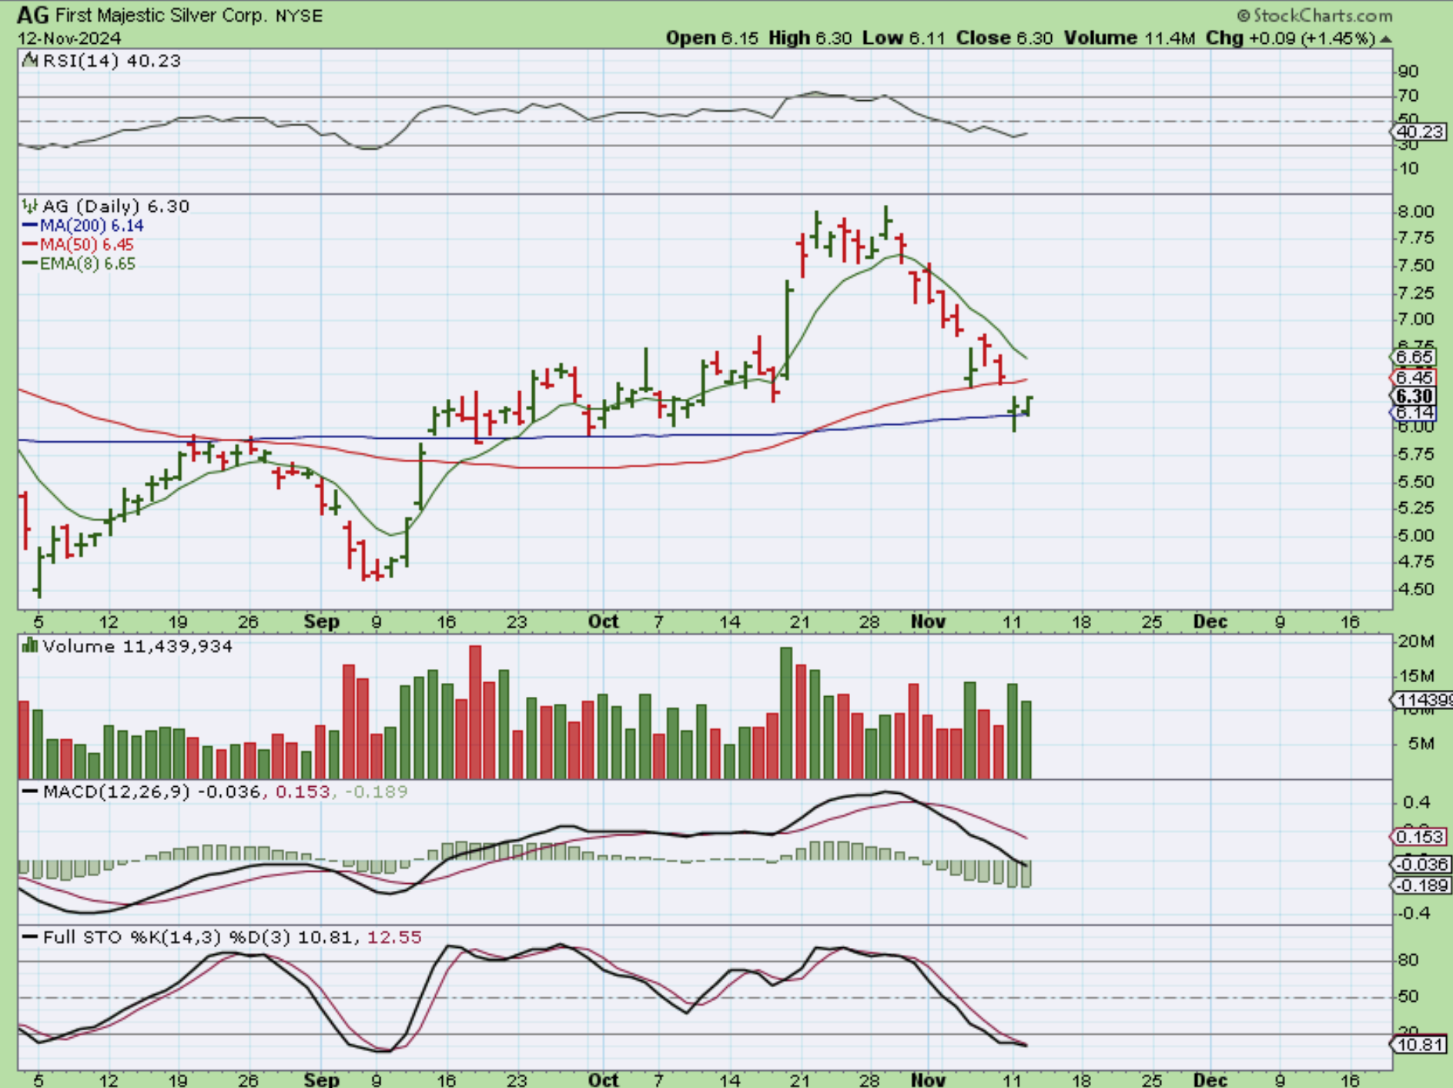This screenshot has width=1453, height=1088.
Task: Click the RSI(14) 40.23 panel label
Action: coord(112,60)
